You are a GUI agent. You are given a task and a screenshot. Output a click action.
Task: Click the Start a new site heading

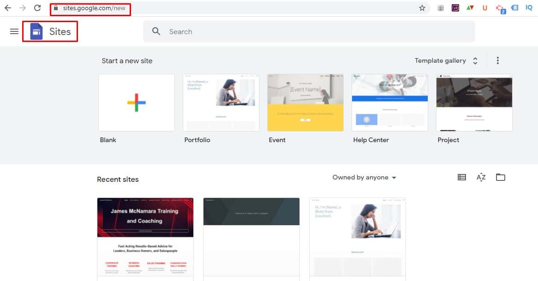tap(127, 61)
